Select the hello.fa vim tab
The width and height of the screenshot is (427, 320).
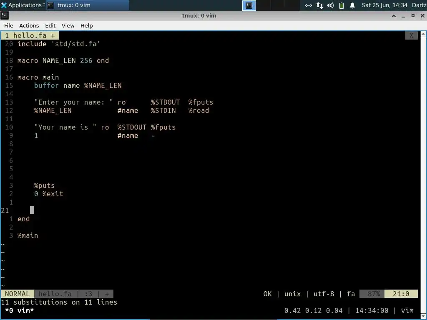pos(30,35)
